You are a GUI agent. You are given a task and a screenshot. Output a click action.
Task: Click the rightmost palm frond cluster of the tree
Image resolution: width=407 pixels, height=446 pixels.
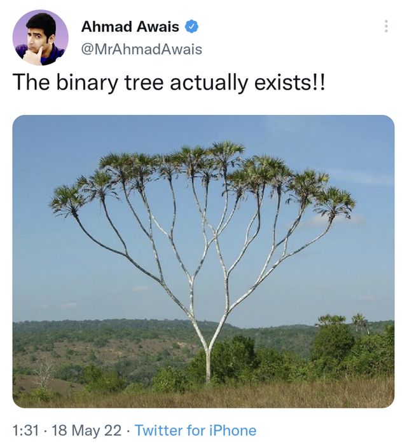coord(335,202)
